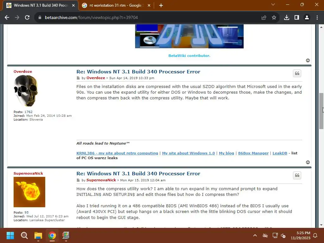Screen dimensions: 324x243
Task: Click post icon next to 'by SupernovaNick'
Action: (78, 180)
